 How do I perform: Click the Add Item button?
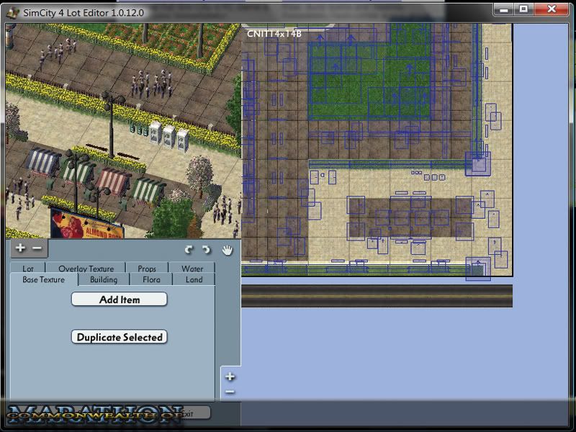(x=120, y=300)
